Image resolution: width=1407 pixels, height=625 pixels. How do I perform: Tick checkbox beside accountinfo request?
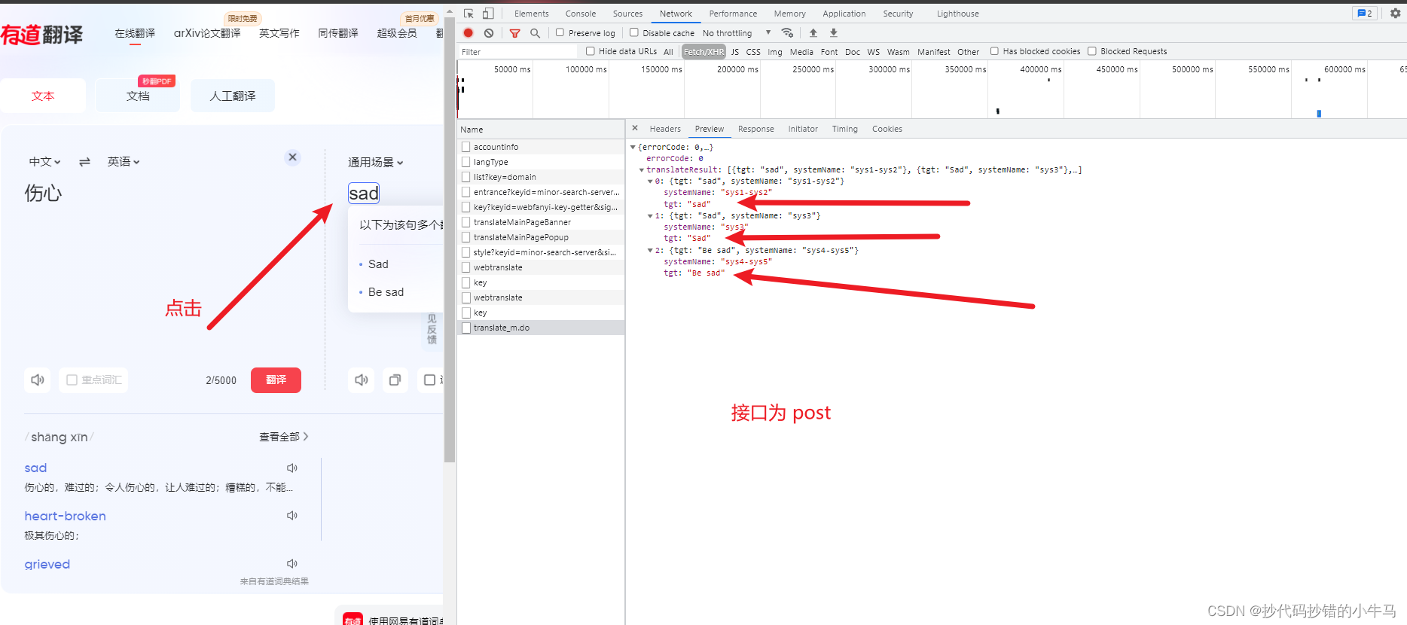466,147
